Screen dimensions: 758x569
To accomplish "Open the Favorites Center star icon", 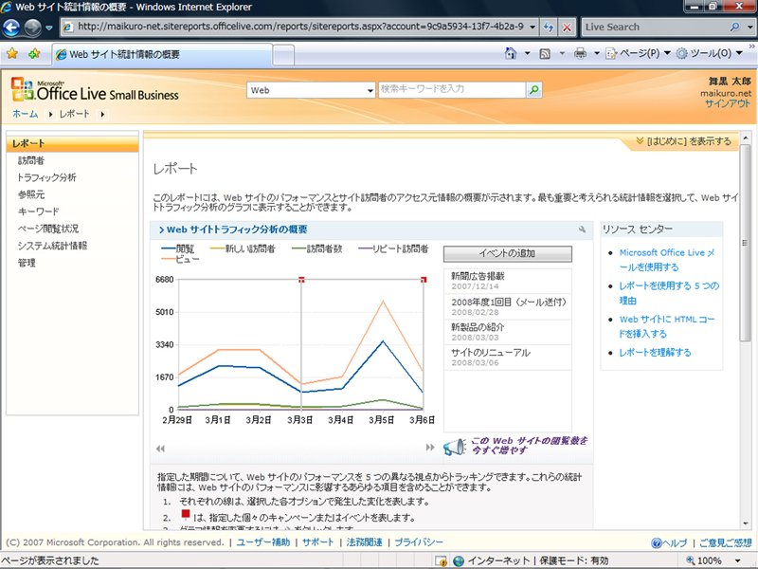I will [x=12, y=54].
